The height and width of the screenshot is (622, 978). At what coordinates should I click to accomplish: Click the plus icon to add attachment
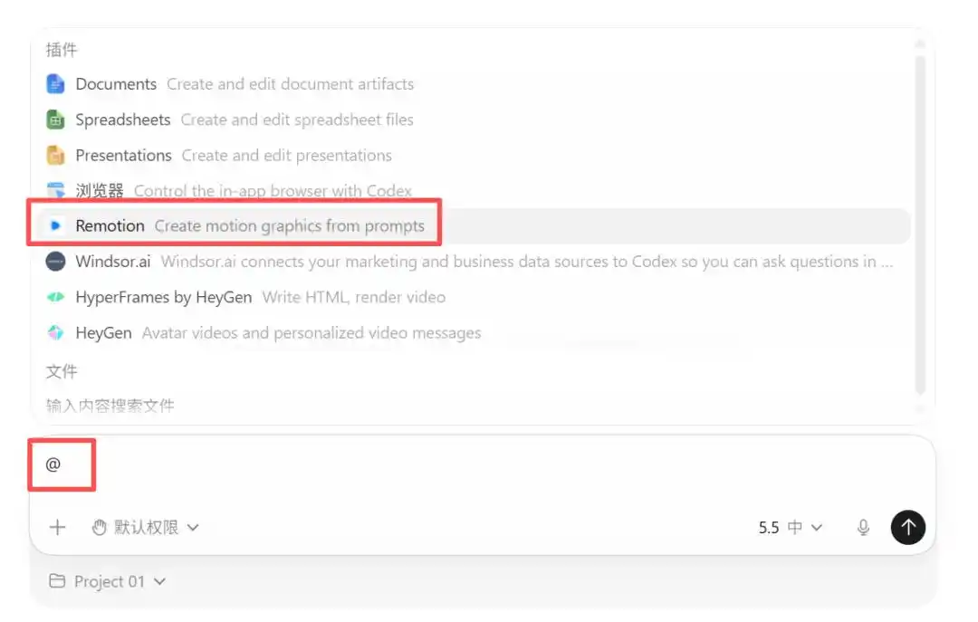point(57,527)
